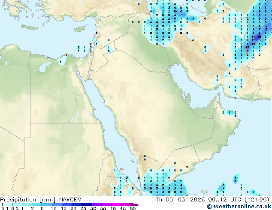
Task: Click the '20' legend scale label
Action: tap(73, 208)
